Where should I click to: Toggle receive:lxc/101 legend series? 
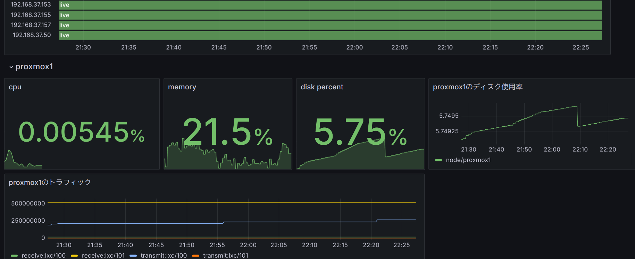(x=103, y=256)
